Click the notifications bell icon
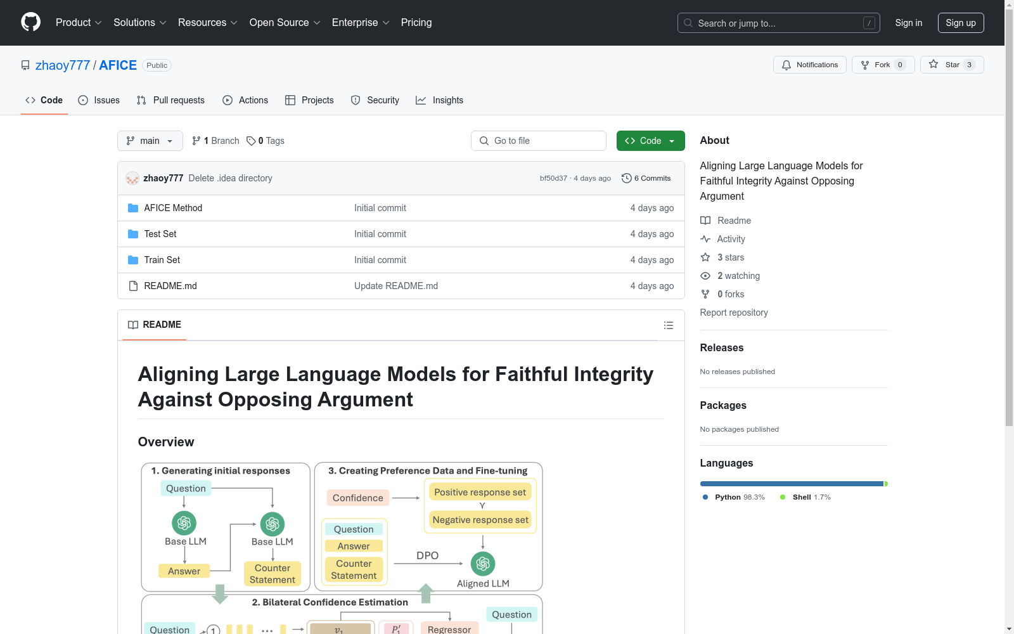This screenshot has width=1014, height=634. (786, 65)
